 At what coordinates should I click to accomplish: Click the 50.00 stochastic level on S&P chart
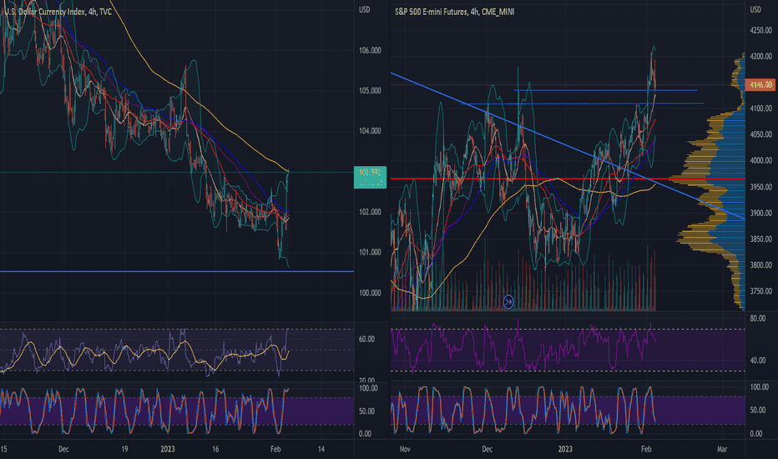pos(758,410)
